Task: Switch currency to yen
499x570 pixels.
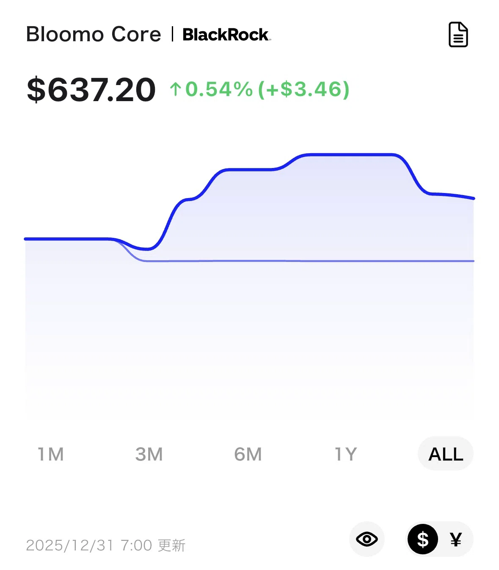Action: pos(456,540)
